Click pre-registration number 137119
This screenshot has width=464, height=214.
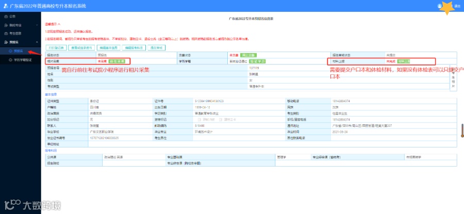(254, 68)
